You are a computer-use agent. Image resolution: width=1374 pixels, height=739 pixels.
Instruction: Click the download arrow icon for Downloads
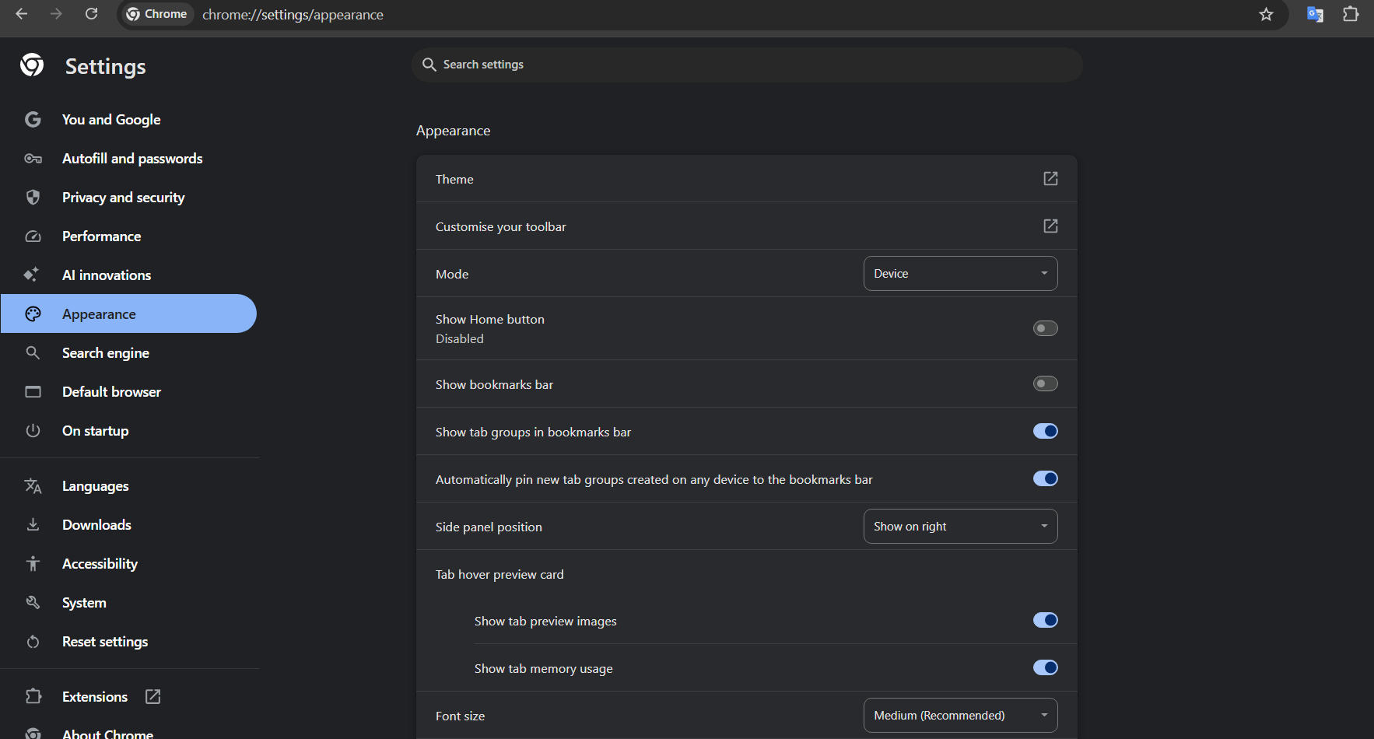33,525
